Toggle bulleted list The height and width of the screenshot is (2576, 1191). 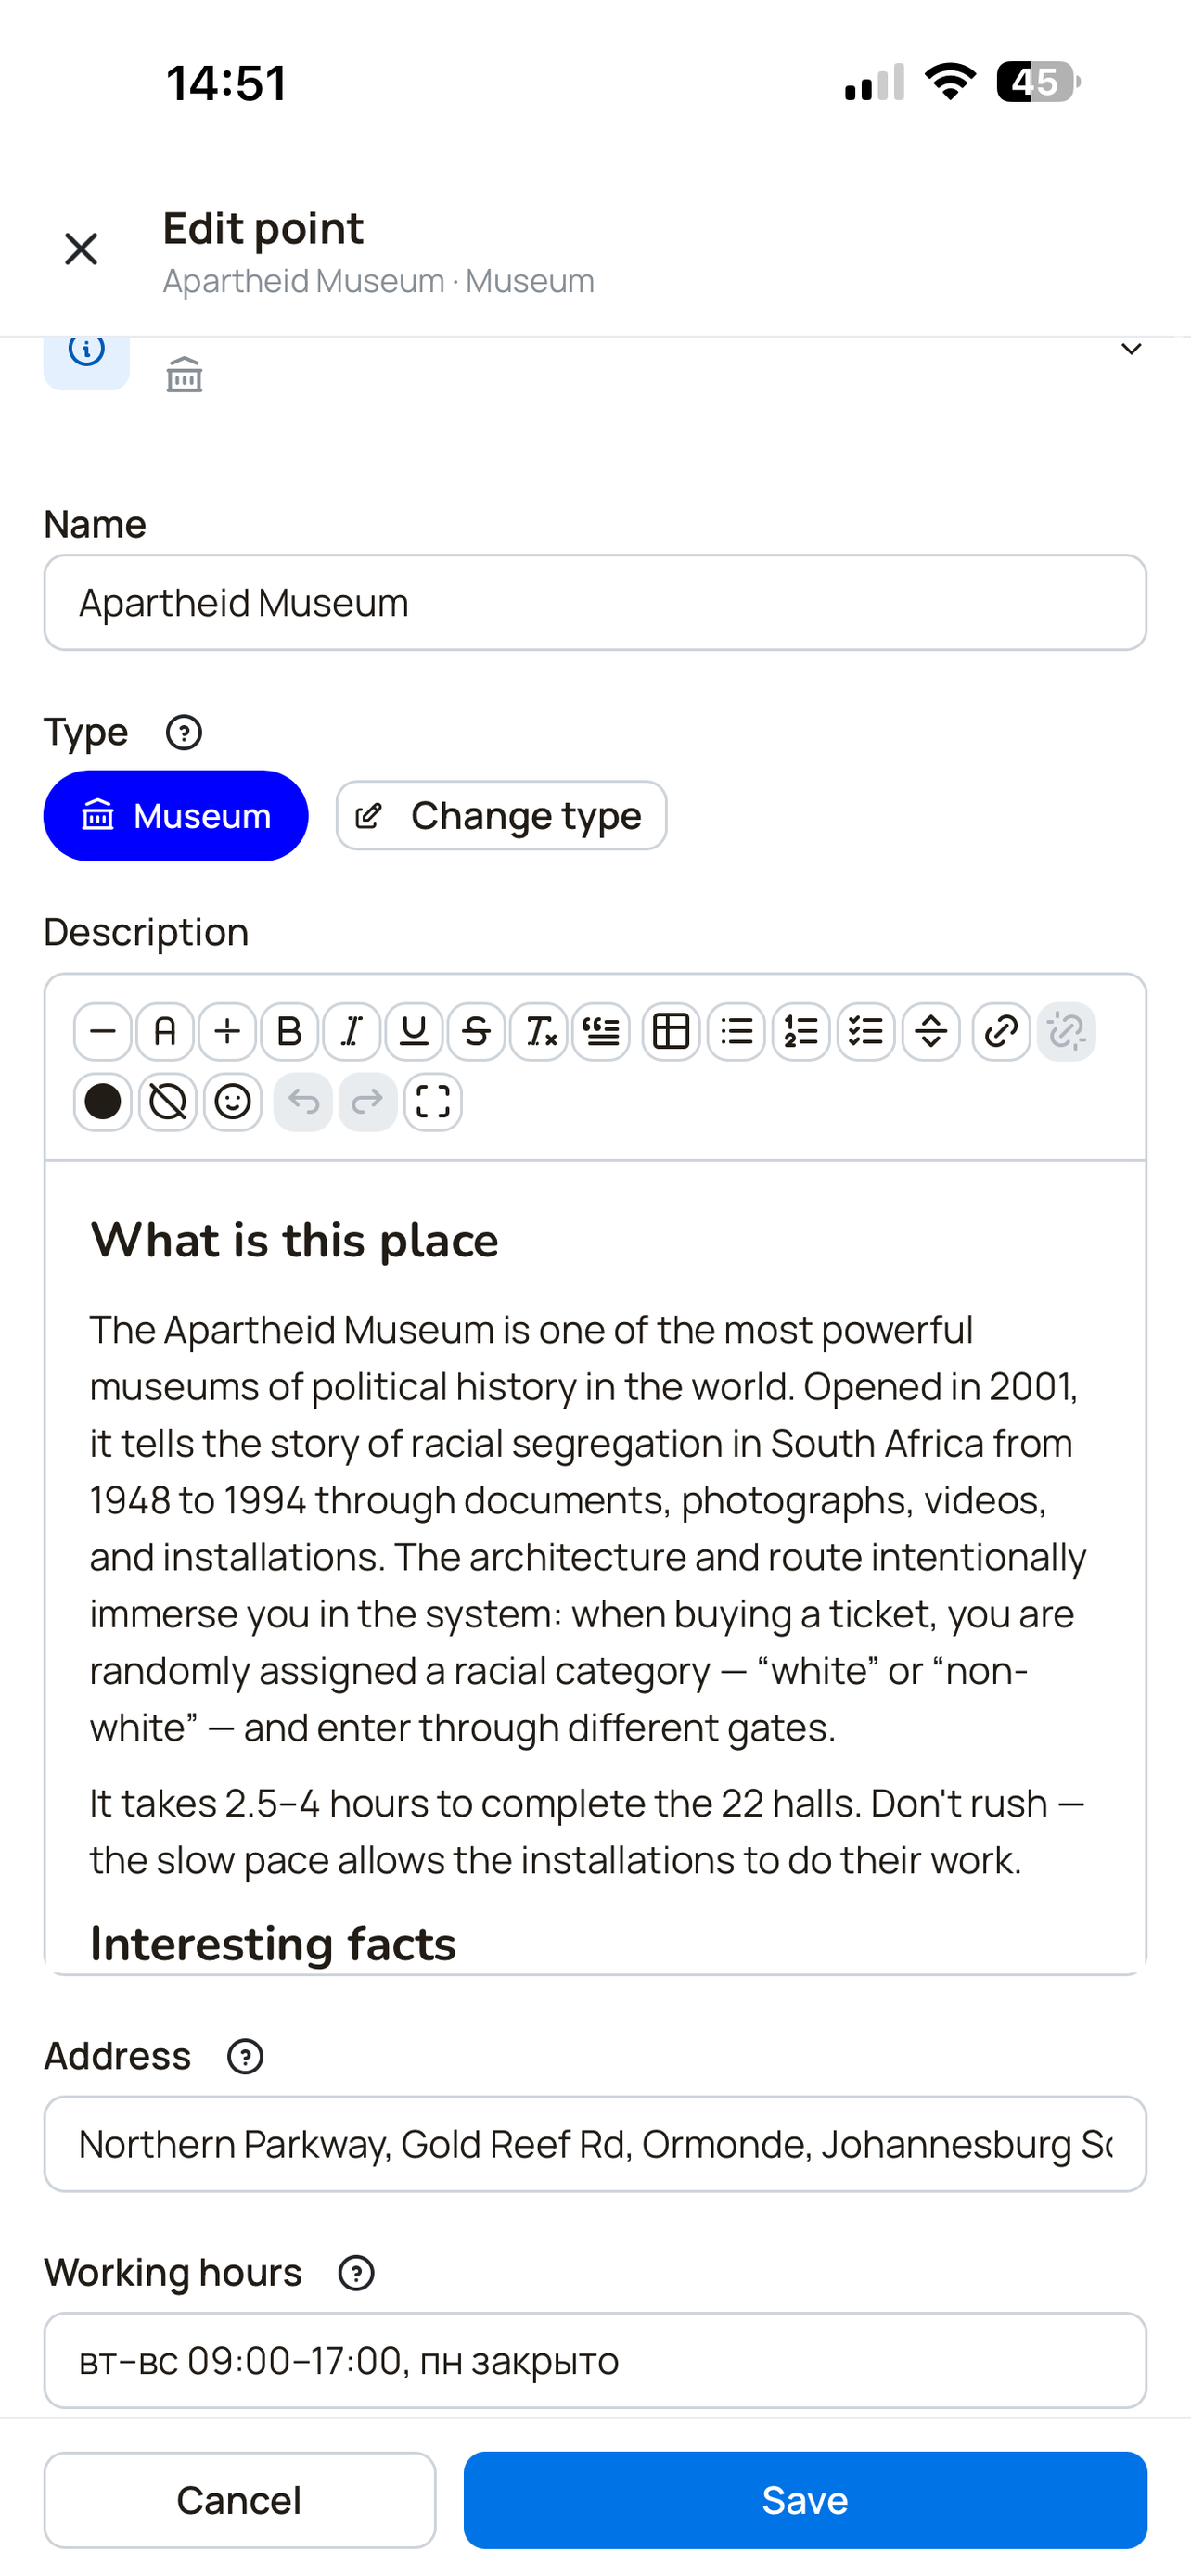(736, 1032)
